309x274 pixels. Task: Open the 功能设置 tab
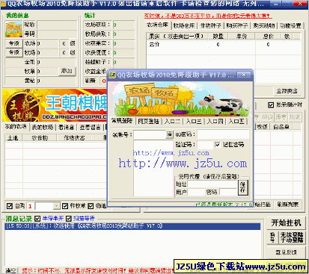pyautogui.click(x=290, y=25)
